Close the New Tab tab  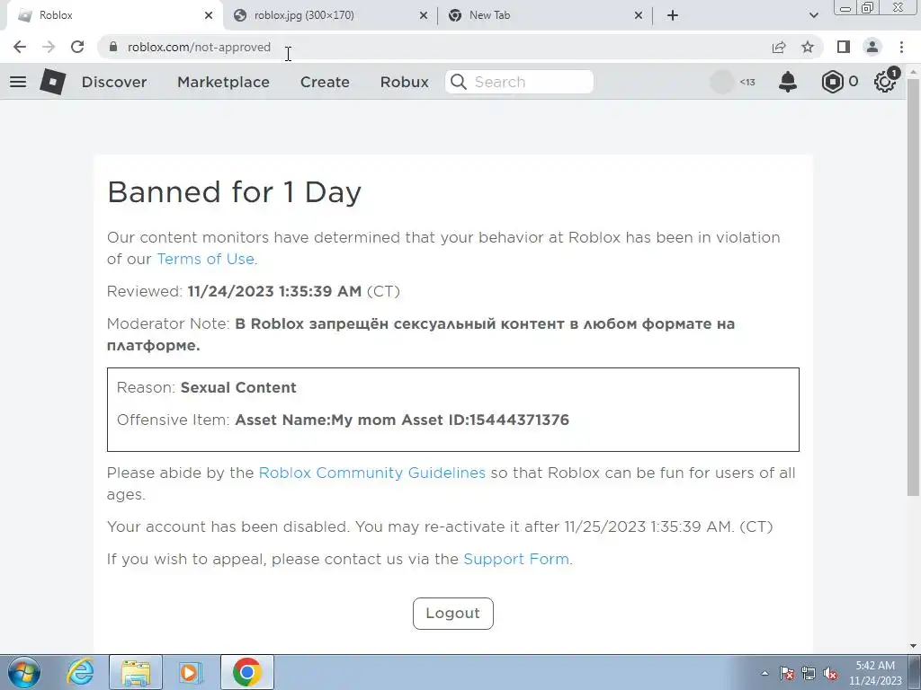pyautogui.click(x=639, y=15)
